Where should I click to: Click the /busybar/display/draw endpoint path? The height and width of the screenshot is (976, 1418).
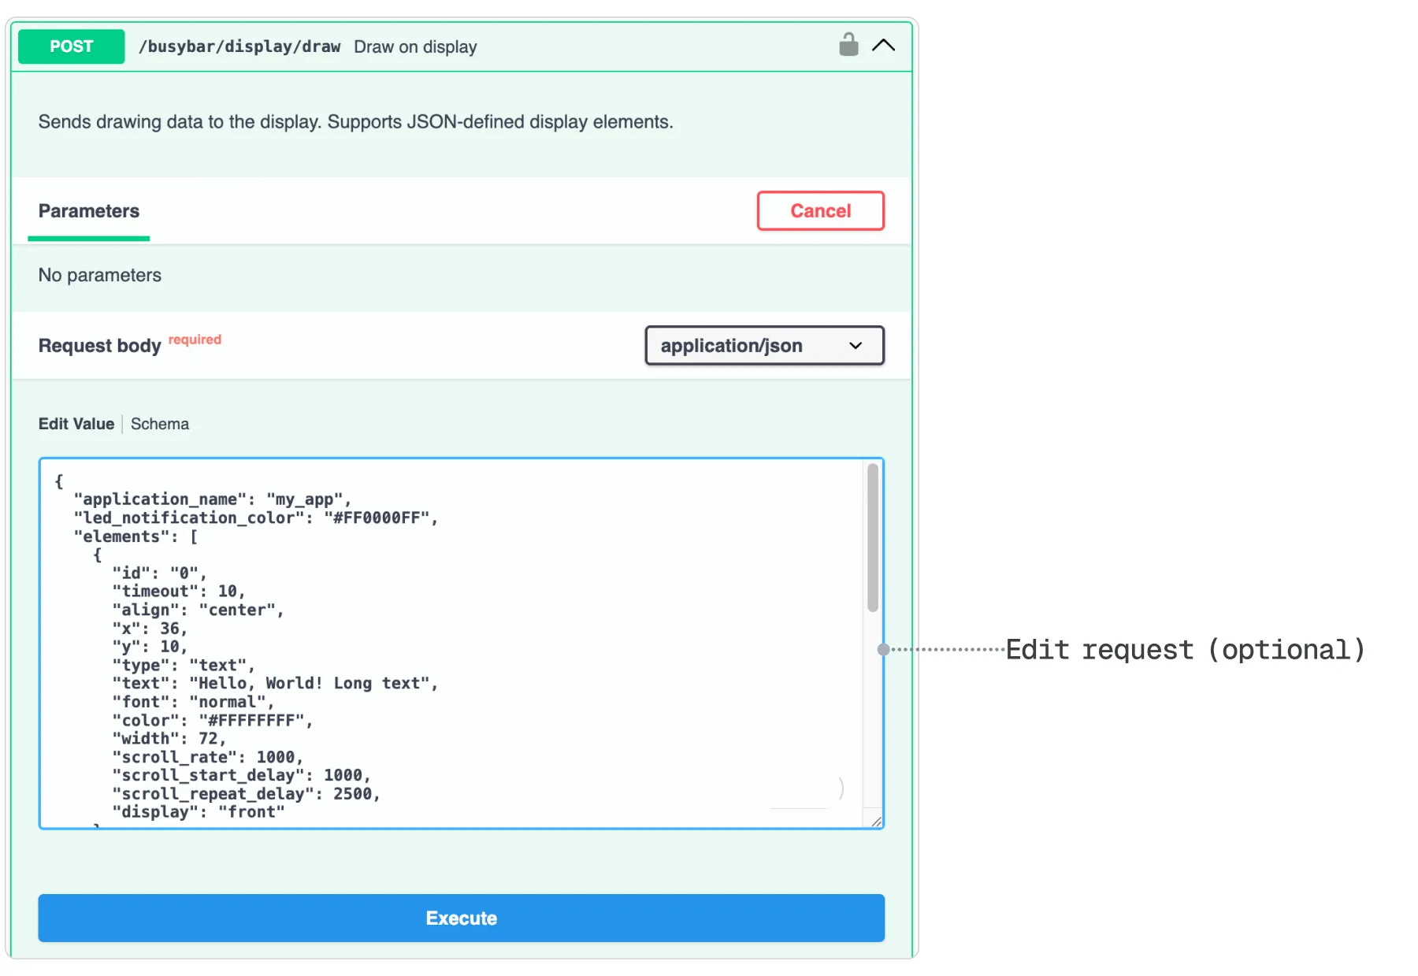point(239,46)
